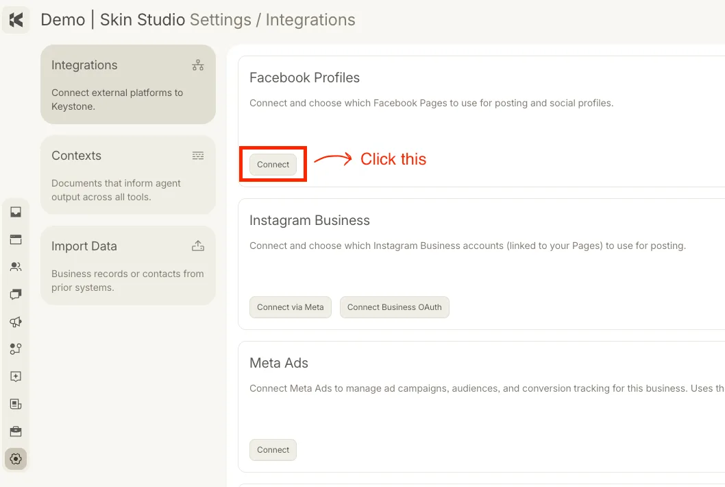725x487 pixels.
Task: Connect Meta Ads integration
Action: point(273,449)
